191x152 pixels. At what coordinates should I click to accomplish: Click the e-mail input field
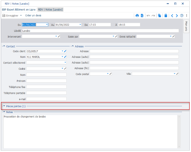46,99
